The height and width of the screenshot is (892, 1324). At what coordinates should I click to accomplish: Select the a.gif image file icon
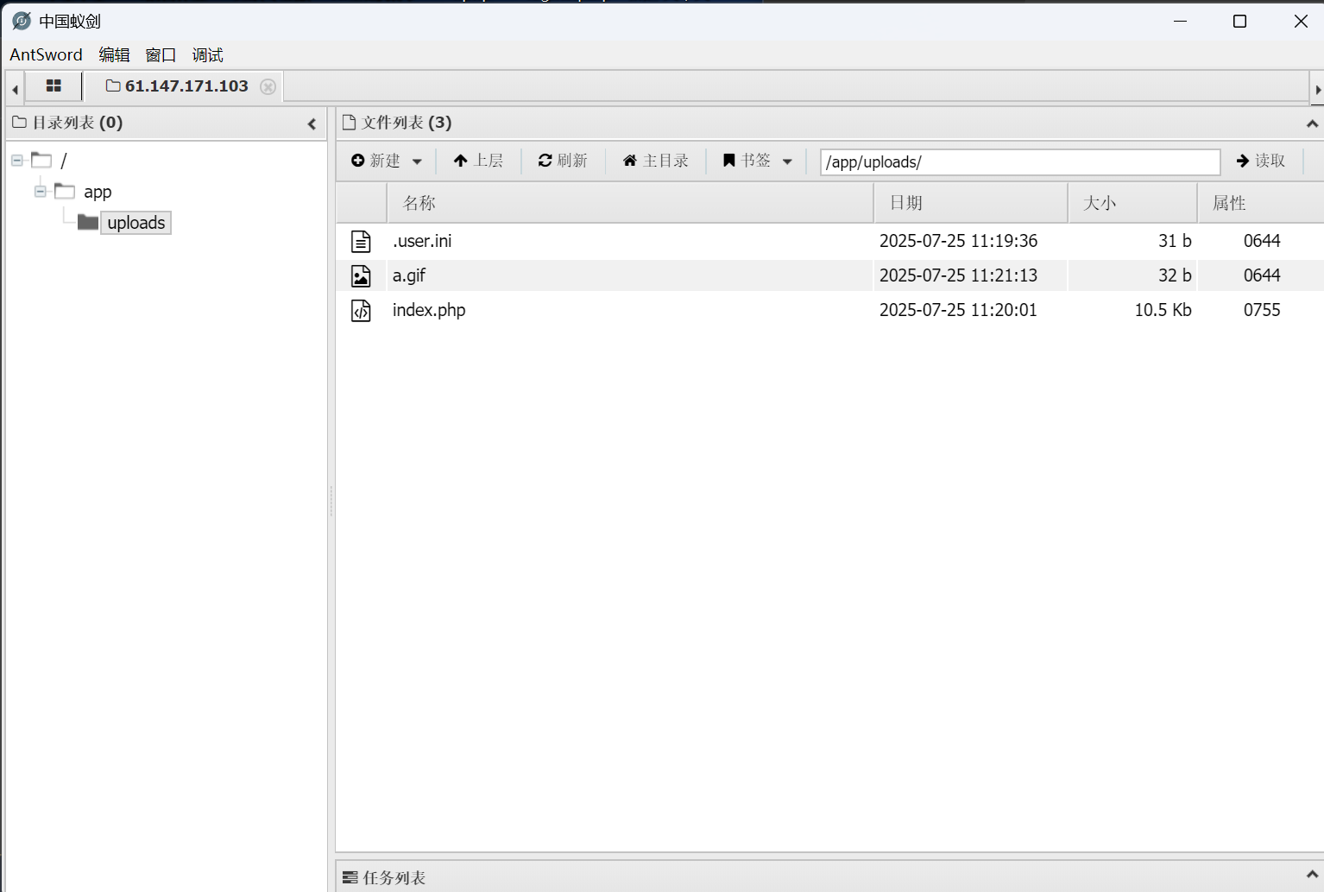point(361,275)
